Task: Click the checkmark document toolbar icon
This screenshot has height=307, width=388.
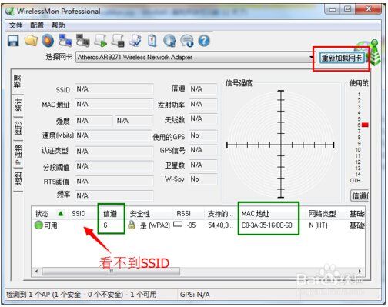Action: (x=135, y=41)
